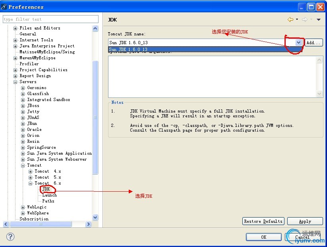The width and height of the screenshot is (327, 247).
Task: Click tree scrollbar up arrow
Action: [95, 28]
